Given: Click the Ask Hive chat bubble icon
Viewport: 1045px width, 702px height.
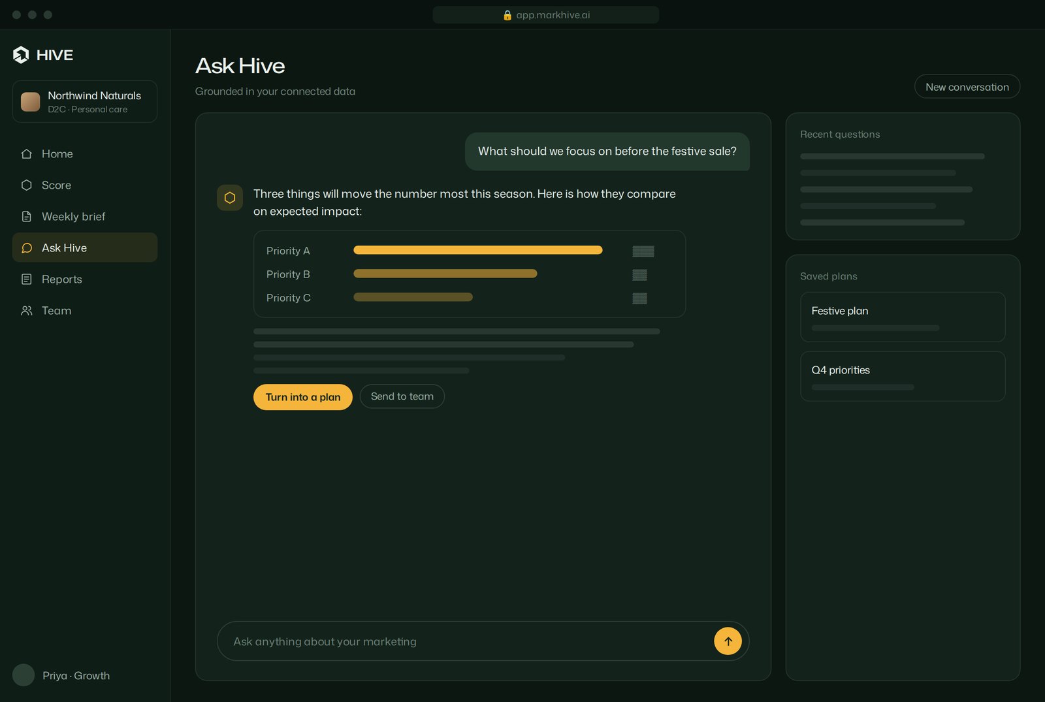Looking at the screenshot, I should pos(27,248).
